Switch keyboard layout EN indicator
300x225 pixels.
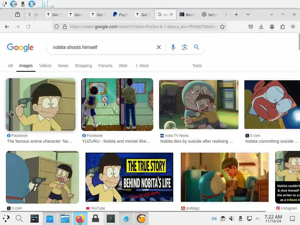point(214,219)
